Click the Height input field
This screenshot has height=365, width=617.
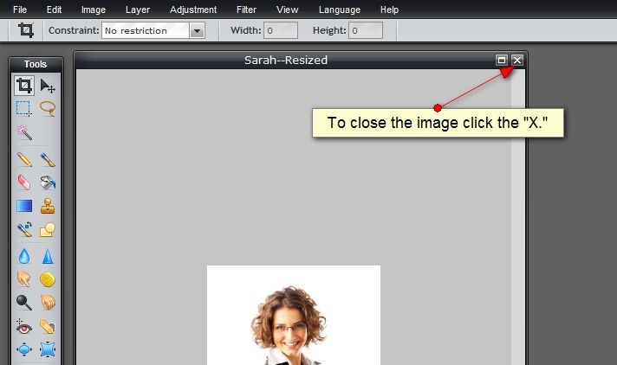point(366,31)
